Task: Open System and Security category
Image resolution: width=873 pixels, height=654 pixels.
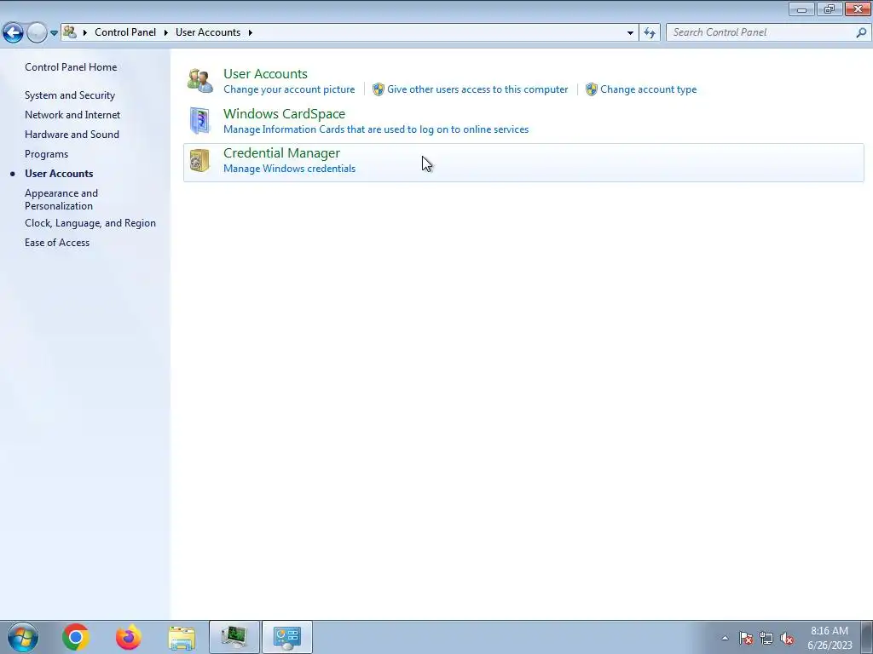Action: 70,95
